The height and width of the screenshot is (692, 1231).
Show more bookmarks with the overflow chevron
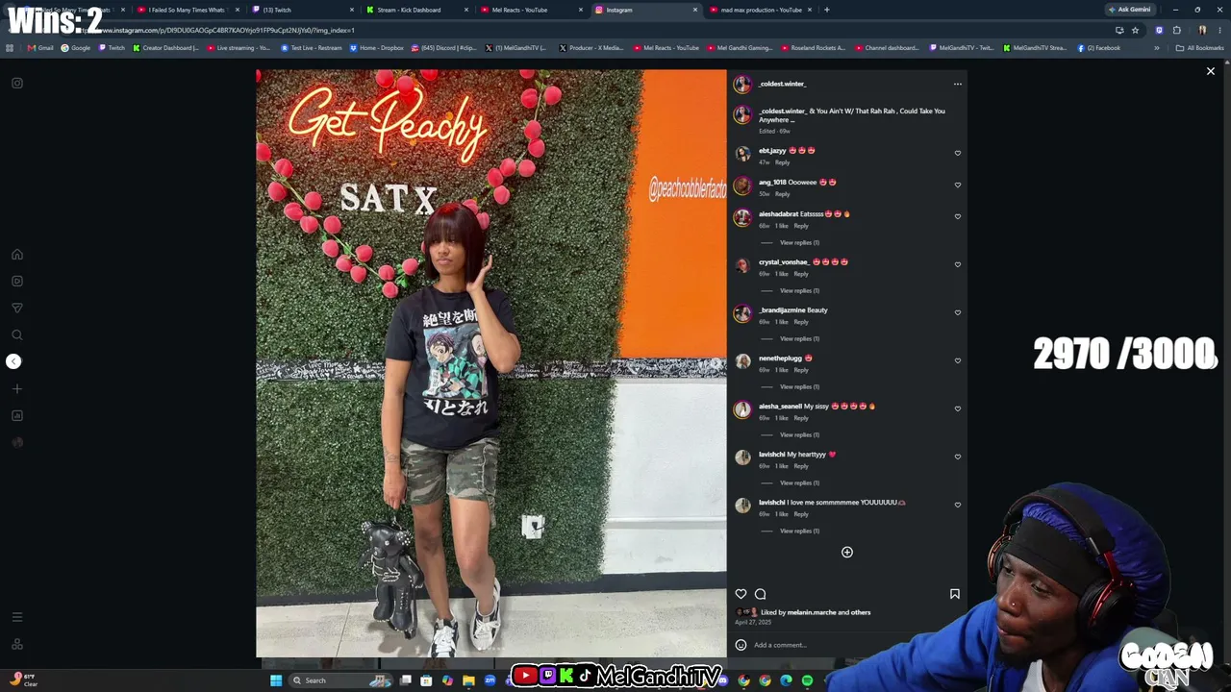[x=1157, y=48]
